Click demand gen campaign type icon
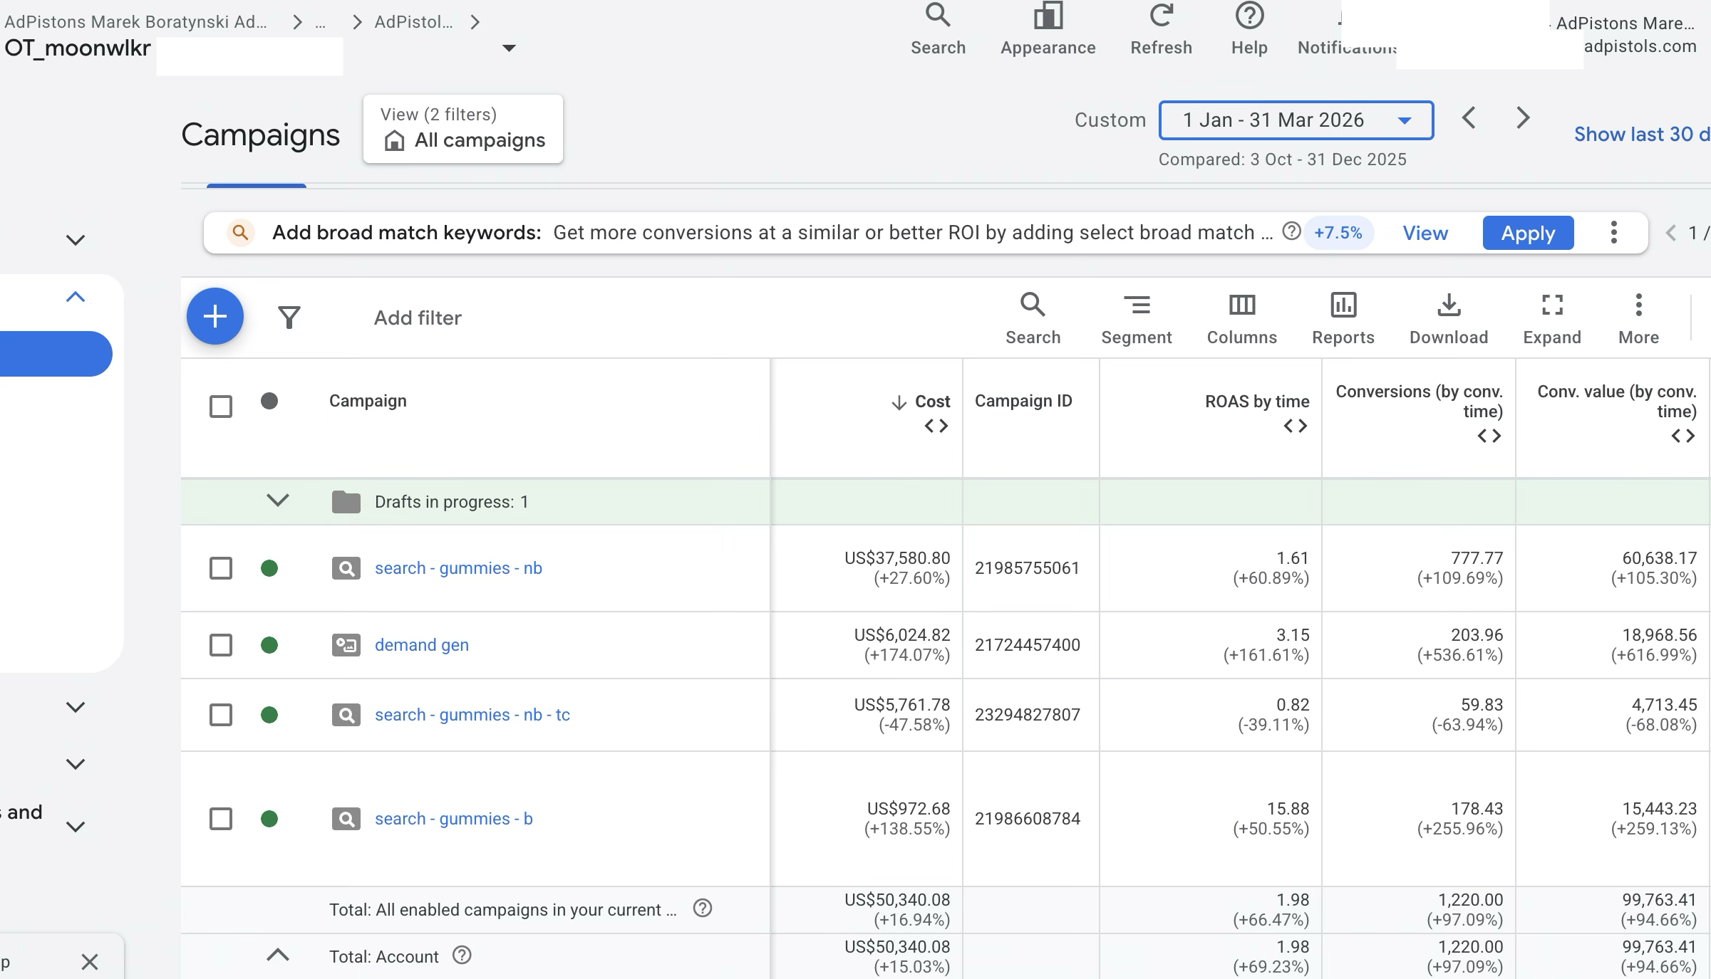This screenshot has width=1711, height=979. coord(346,645)
